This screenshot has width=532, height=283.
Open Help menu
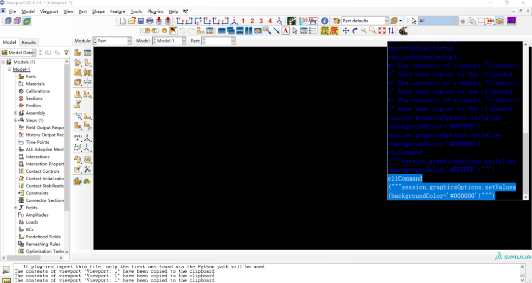173,11
